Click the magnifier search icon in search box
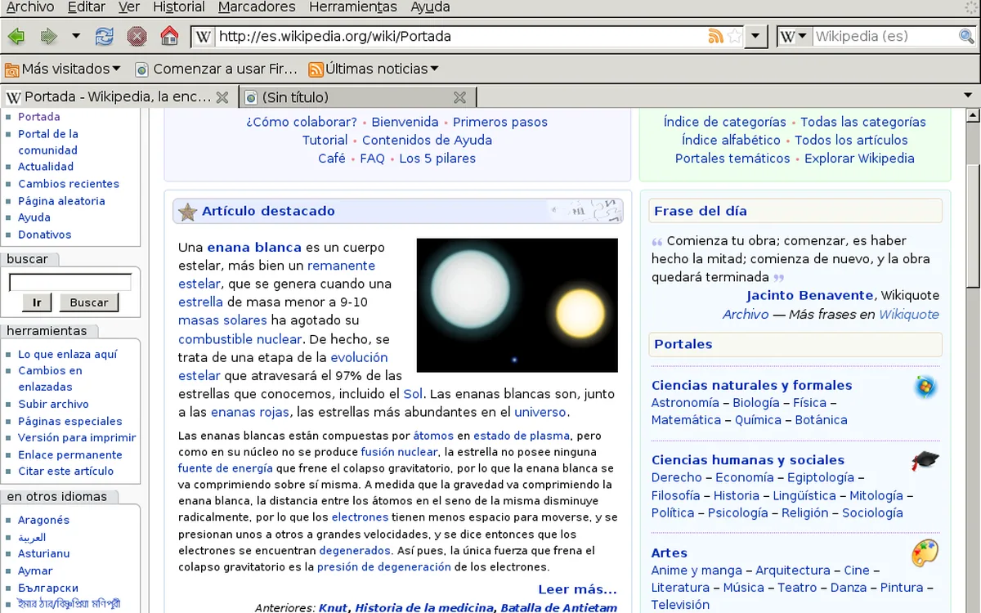This screenshot has height=613, width=981. [966, 36]
